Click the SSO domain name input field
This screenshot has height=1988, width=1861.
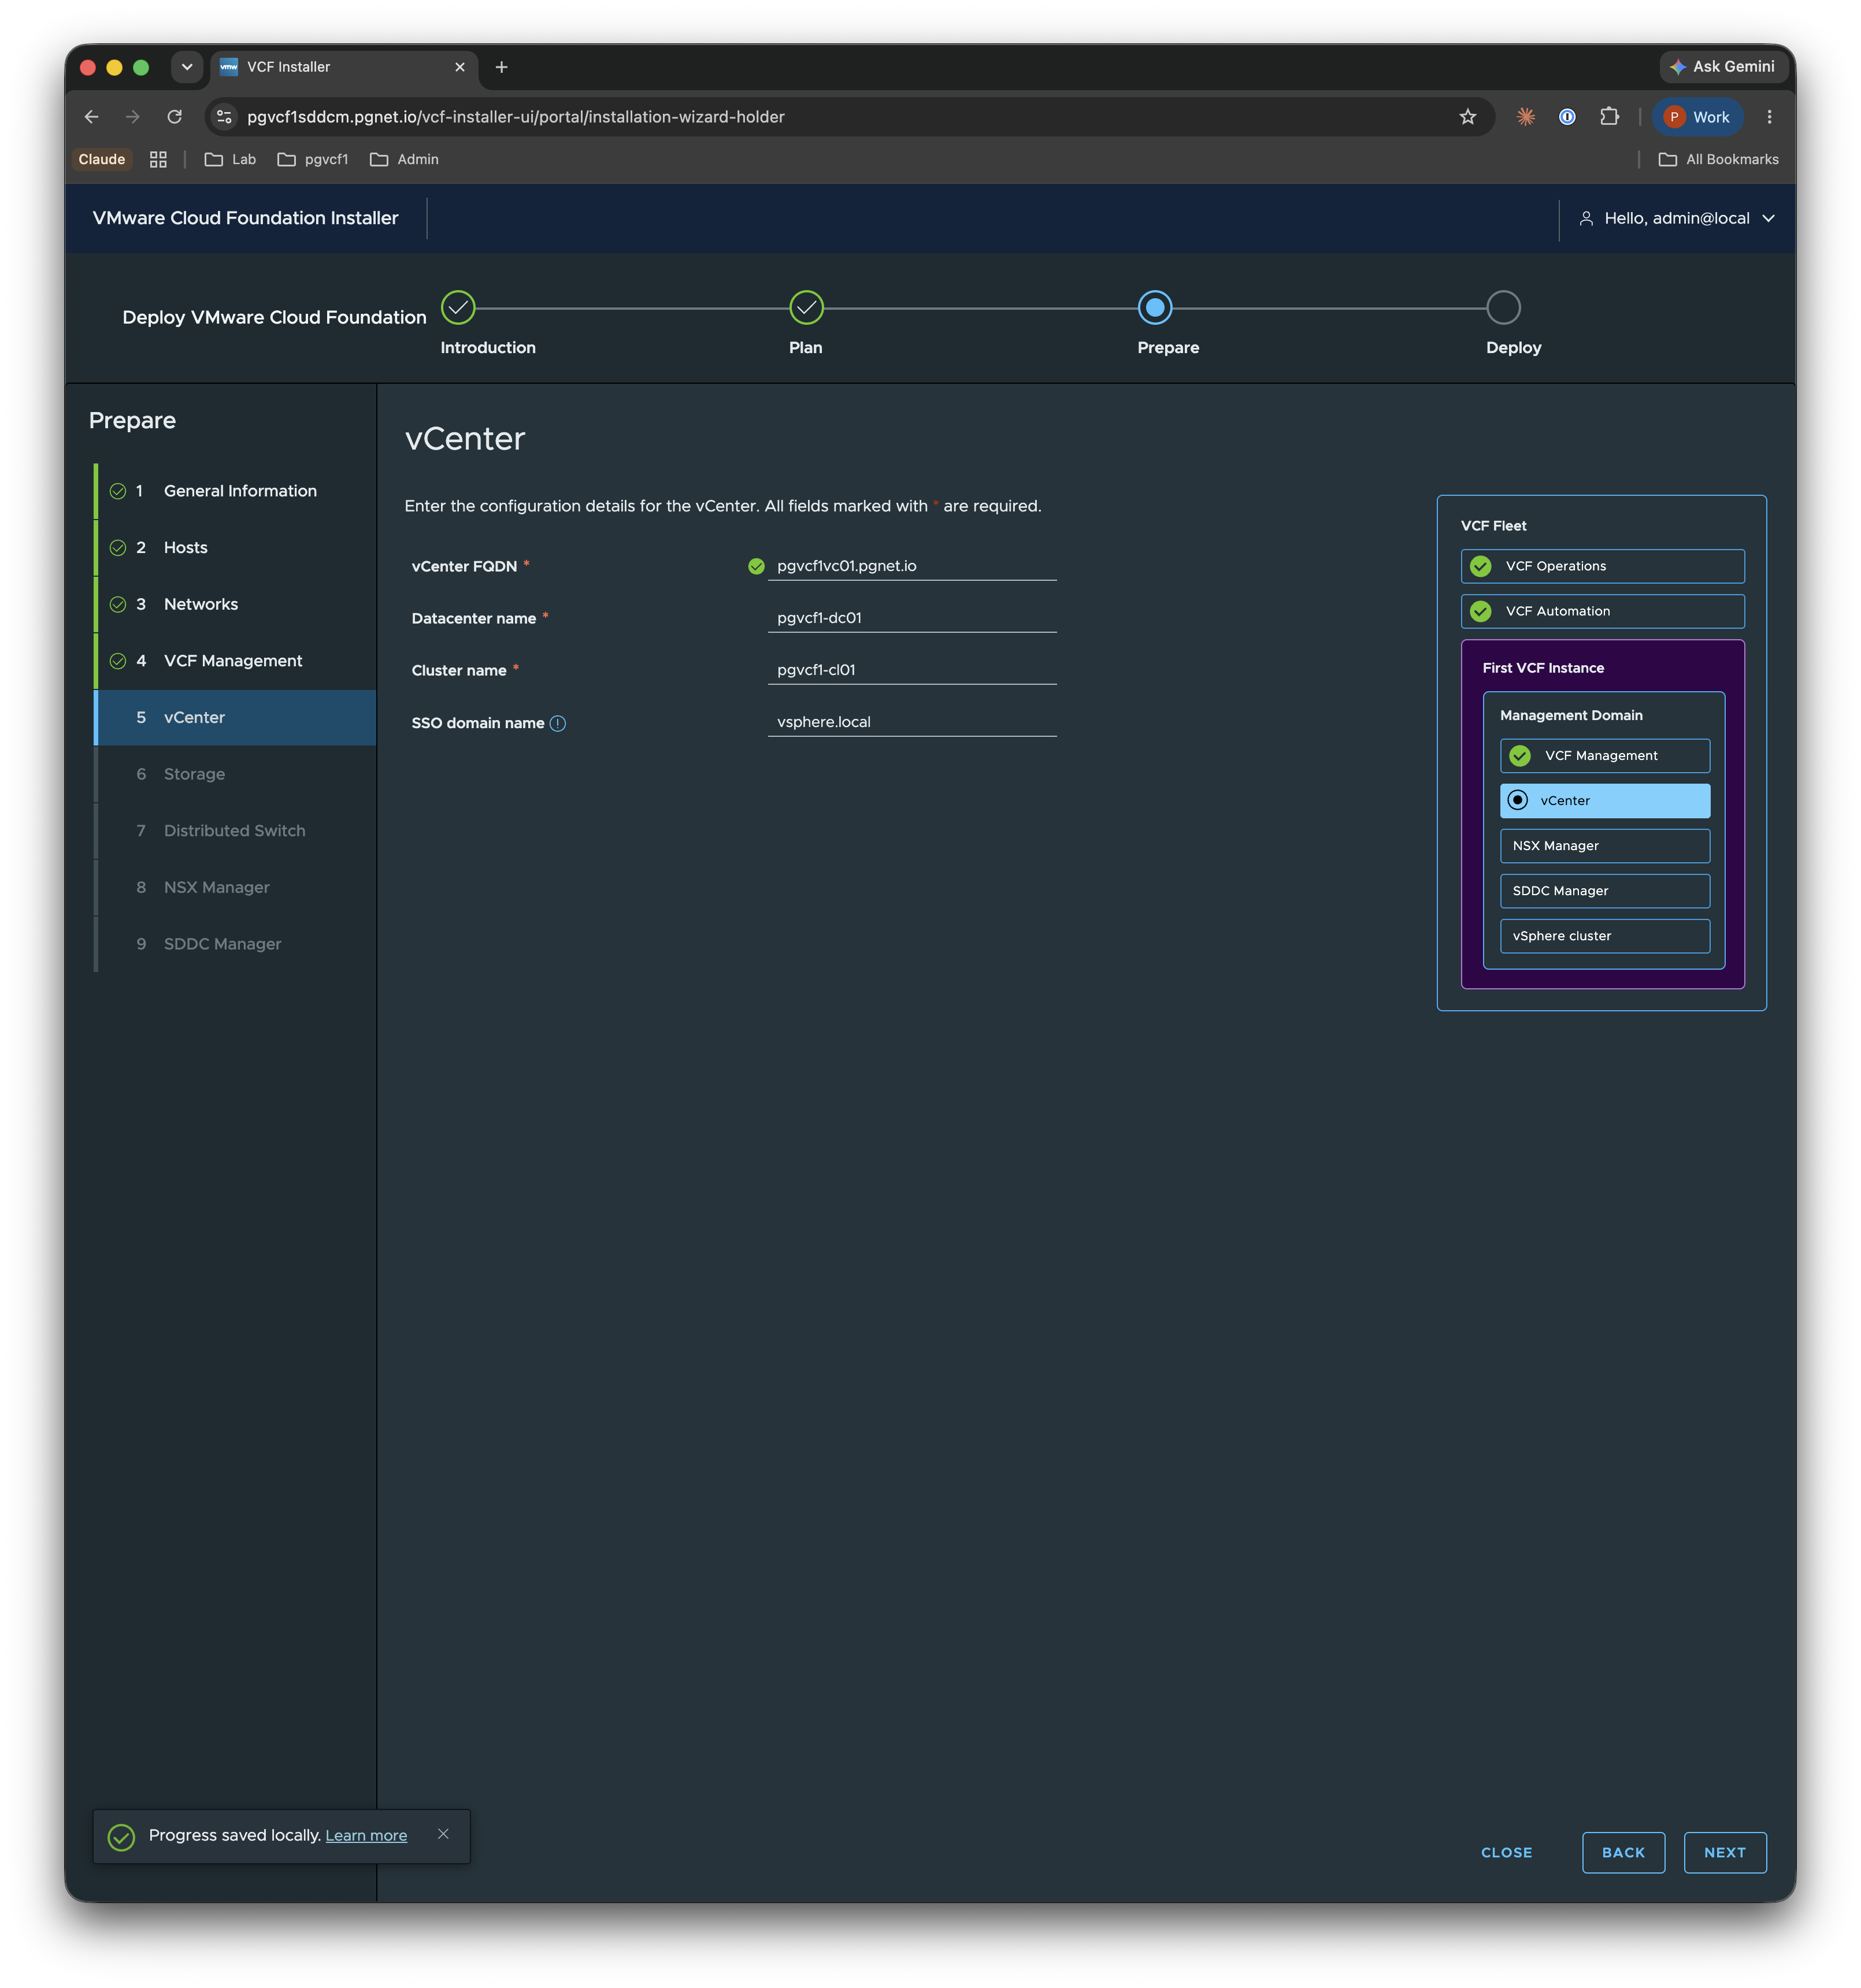(912, 722)
